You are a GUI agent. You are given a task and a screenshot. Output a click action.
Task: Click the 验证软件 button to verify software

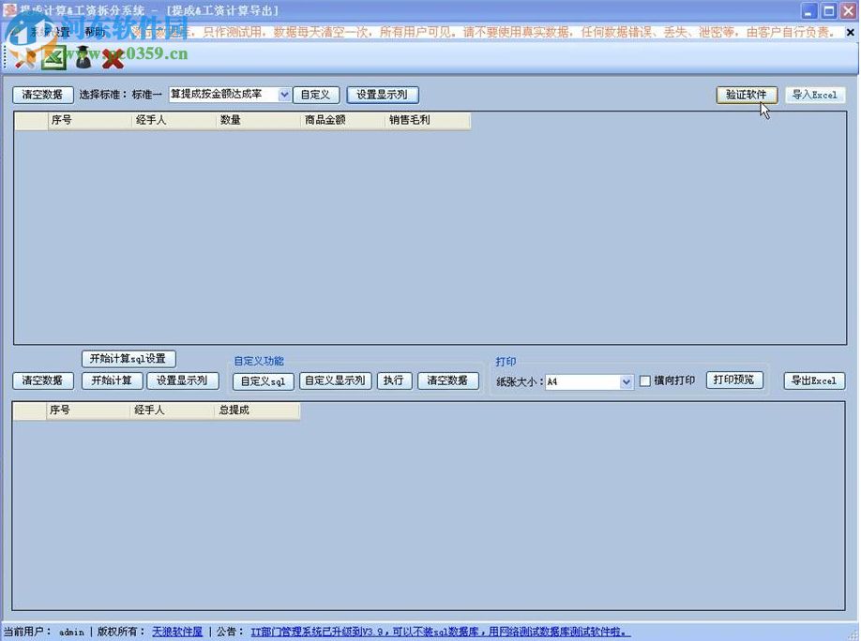tap(746, 95)
